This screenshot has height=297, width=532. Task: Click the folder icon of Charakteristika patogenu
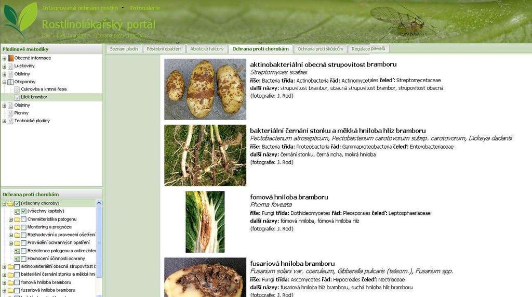point(17,219)
